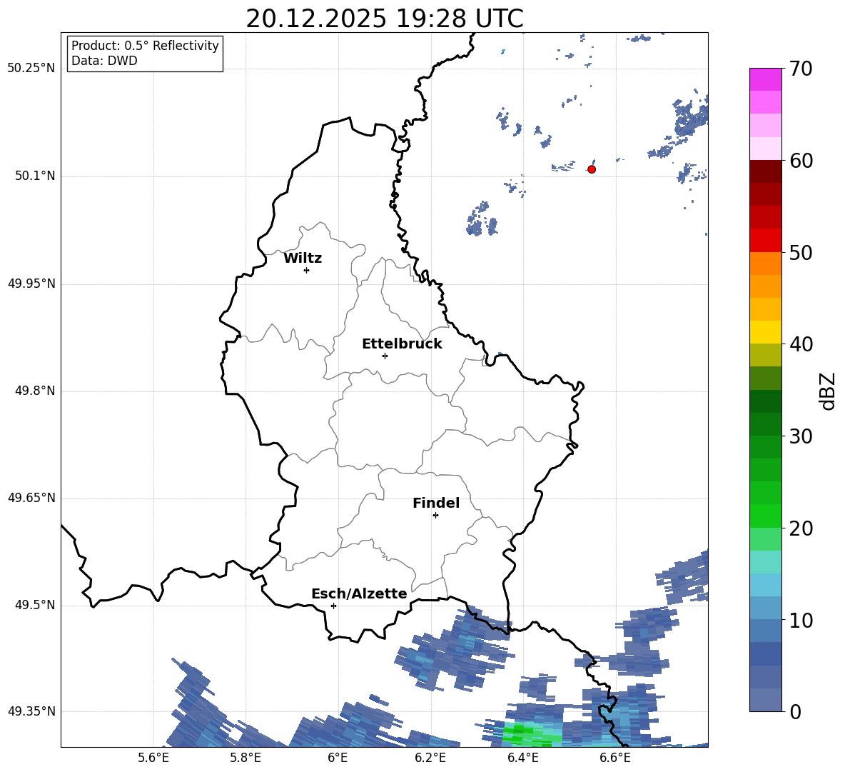The image size is (845, 772).
Task: Click the green radar echo at bottom
Action: [531, 735]
